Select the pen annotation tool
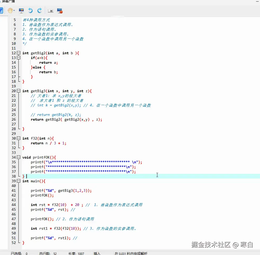Viewport: 260px width, 255px height. (x=1, y=11)
